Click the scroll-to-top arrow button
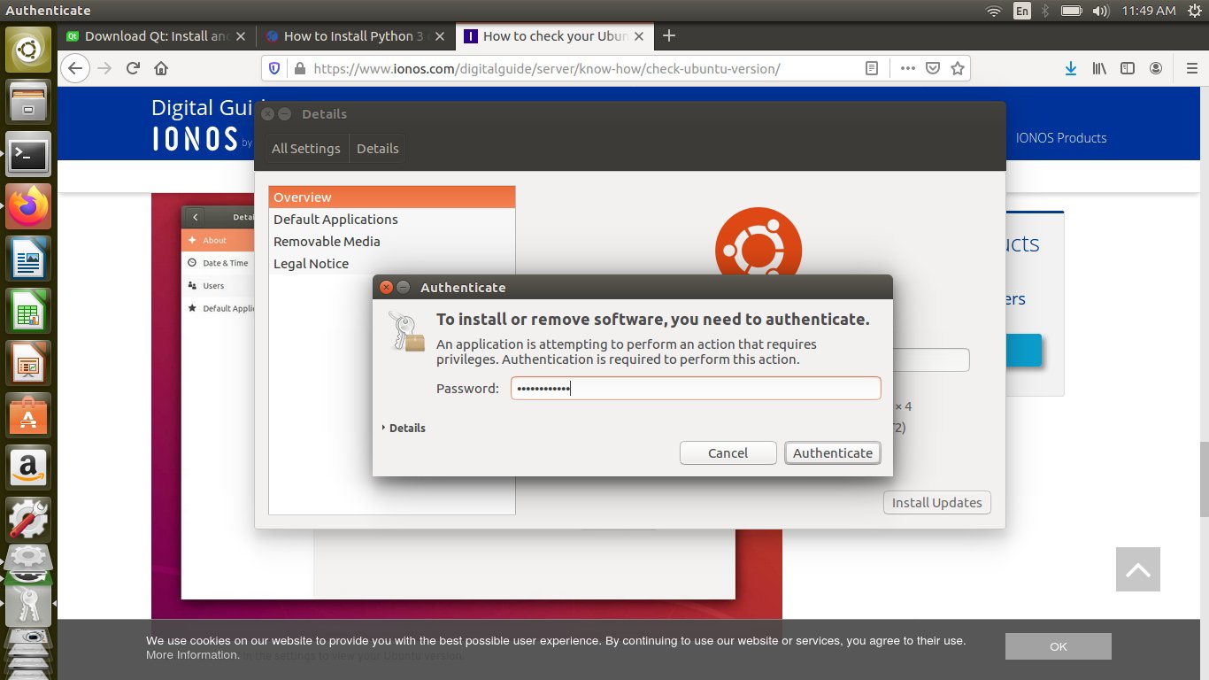The height and width of the screenshot is (680, 1209). pos(1137,569)
